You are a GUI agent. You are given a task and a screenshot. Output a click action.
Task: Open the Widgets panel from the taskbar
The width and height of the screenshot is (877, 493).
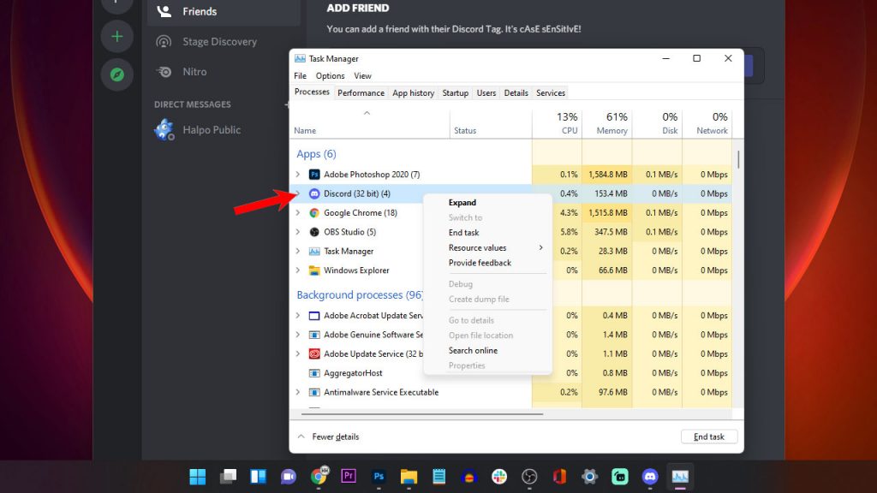click(x=258, y=476)
